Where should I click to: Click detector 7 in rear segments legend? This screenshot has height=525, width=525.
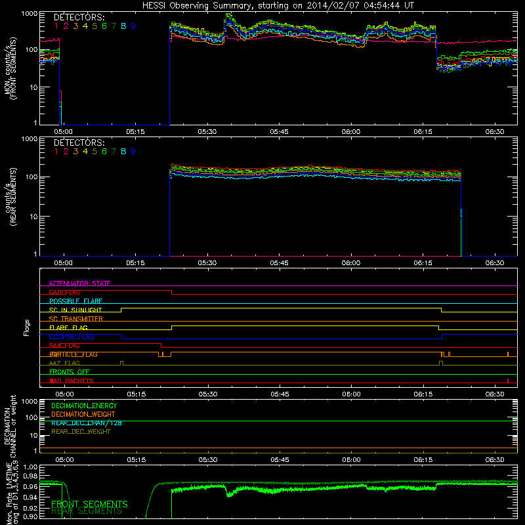coord(114,152)
